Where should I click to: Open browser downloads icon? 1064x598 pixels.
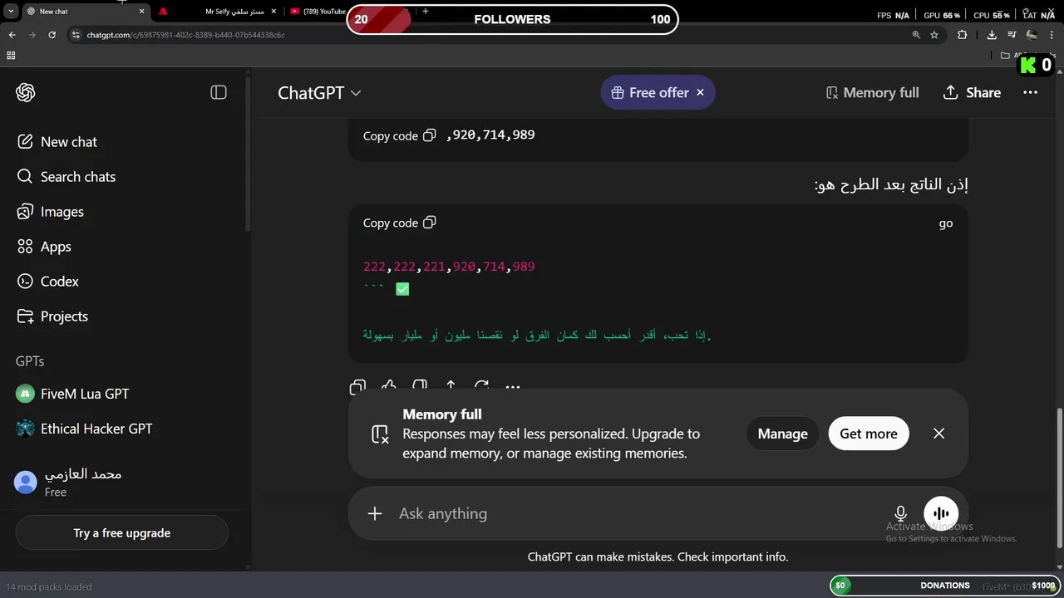click(x=992, y=35)
